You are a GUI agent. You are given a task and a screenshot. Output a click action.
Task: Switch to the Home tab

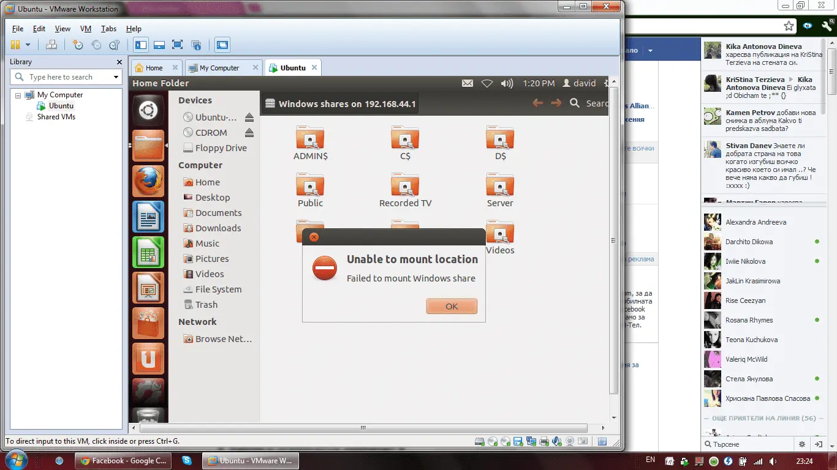(156, 68)
